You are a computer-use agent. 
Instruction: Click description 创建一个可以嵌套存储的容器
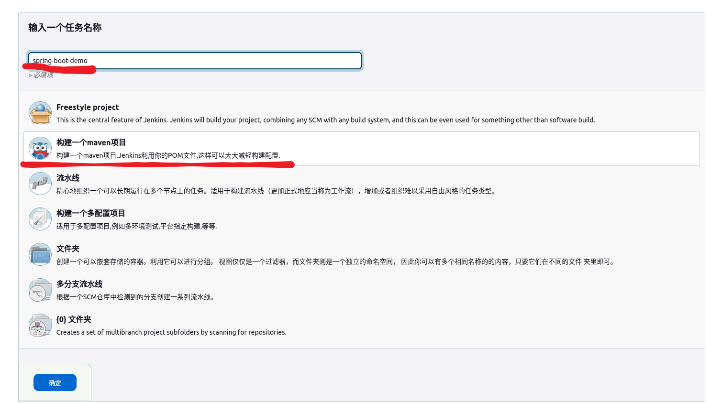coord(336,261)
